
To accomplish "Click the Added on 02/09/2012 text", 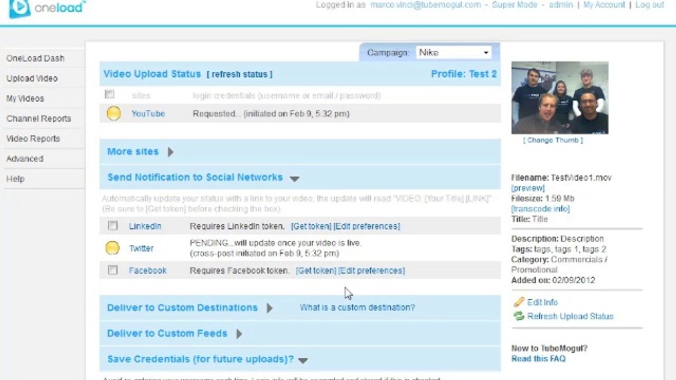I will click(x=553, y=280).
